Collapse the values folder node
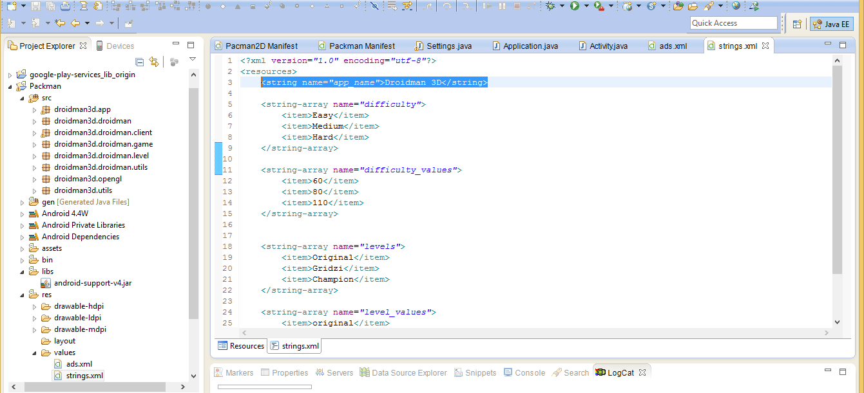Image resolution: width=864 pixels, height=393 pixels. [34, 352]
